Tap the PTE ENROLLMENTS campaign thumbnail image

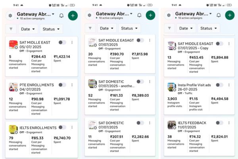[x=13, y=87]
